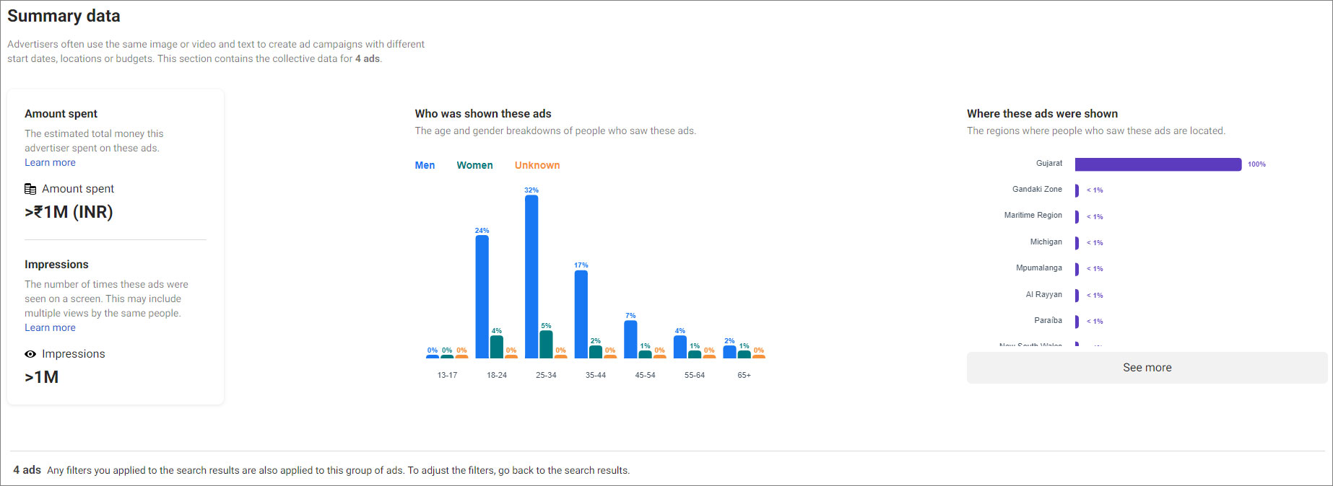This screenshot has width=1333, height=486.
Task: Toggle the Unknown legend item
Action: point(537,165)
